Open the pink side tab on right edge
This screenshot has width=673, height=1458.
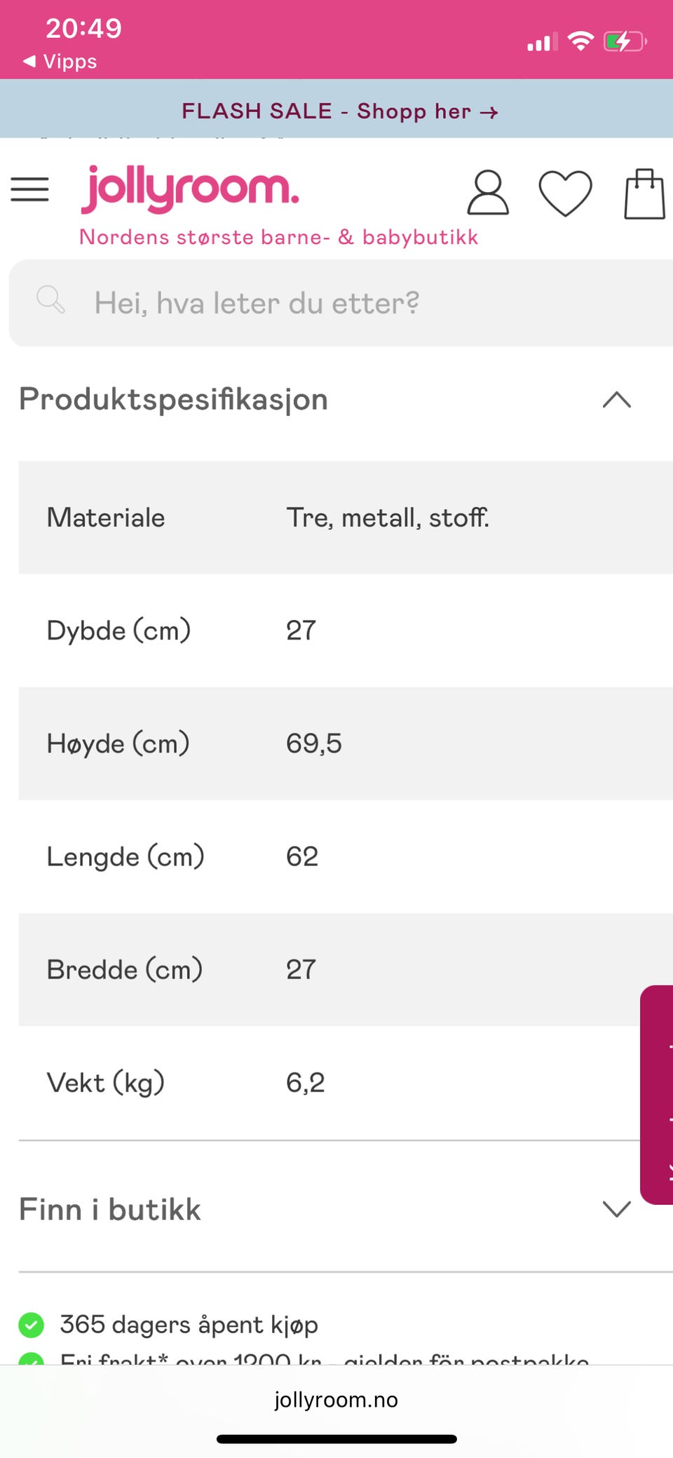coord(658,1094)
